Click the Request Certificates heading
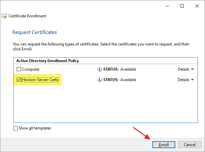 click(35, 32)
